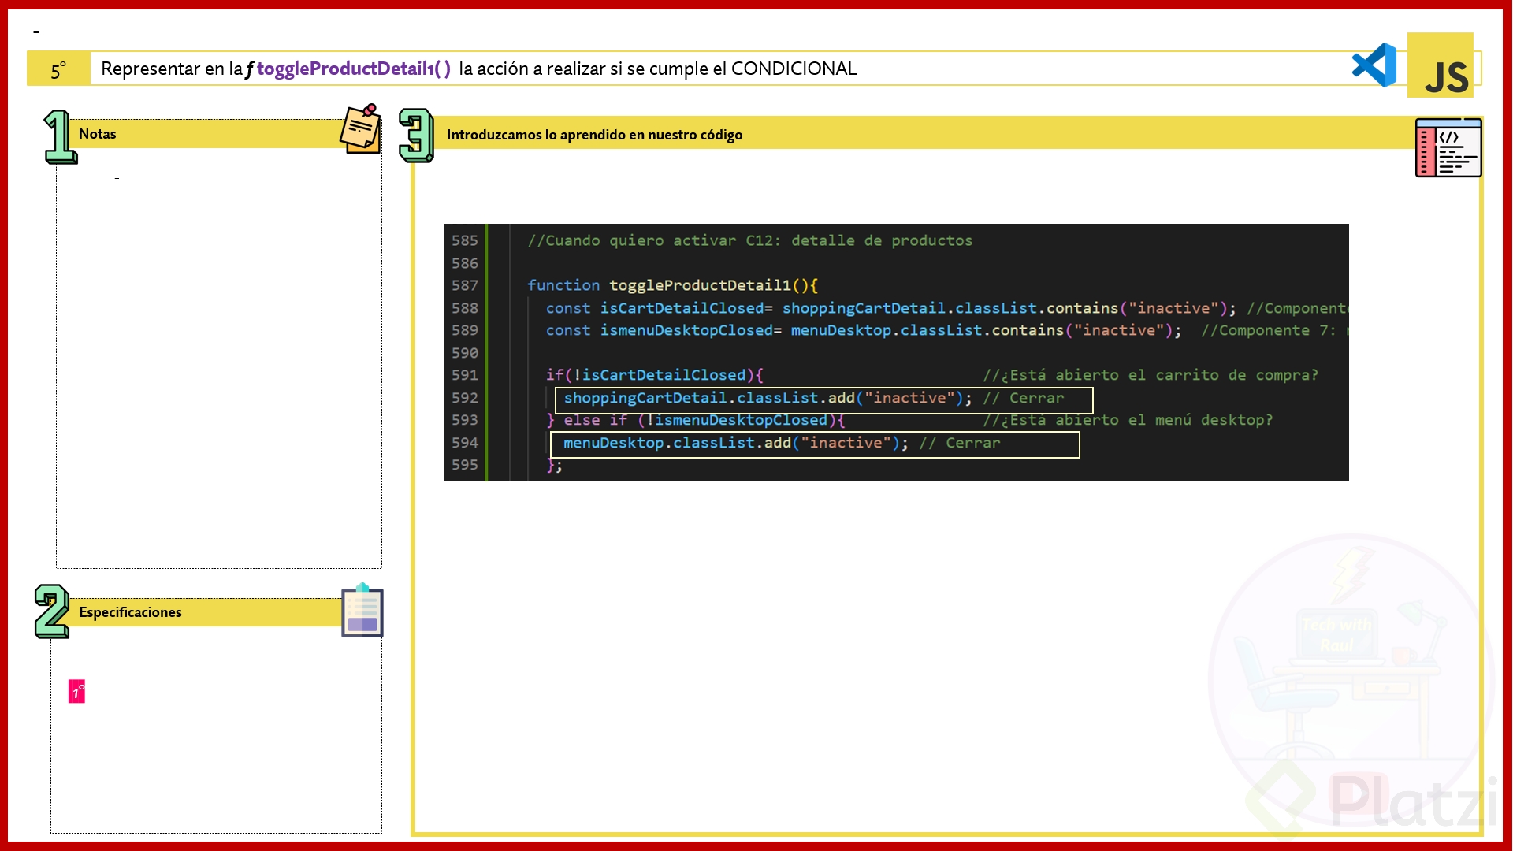Viewport: 1513px width, 851px height.
Task: Click the closing }; on line 595
Action: [555, 465]
